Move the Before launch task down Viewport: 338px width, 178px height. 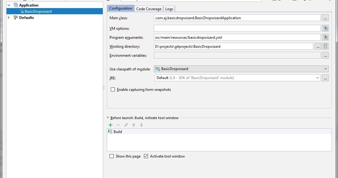(141, 125)
